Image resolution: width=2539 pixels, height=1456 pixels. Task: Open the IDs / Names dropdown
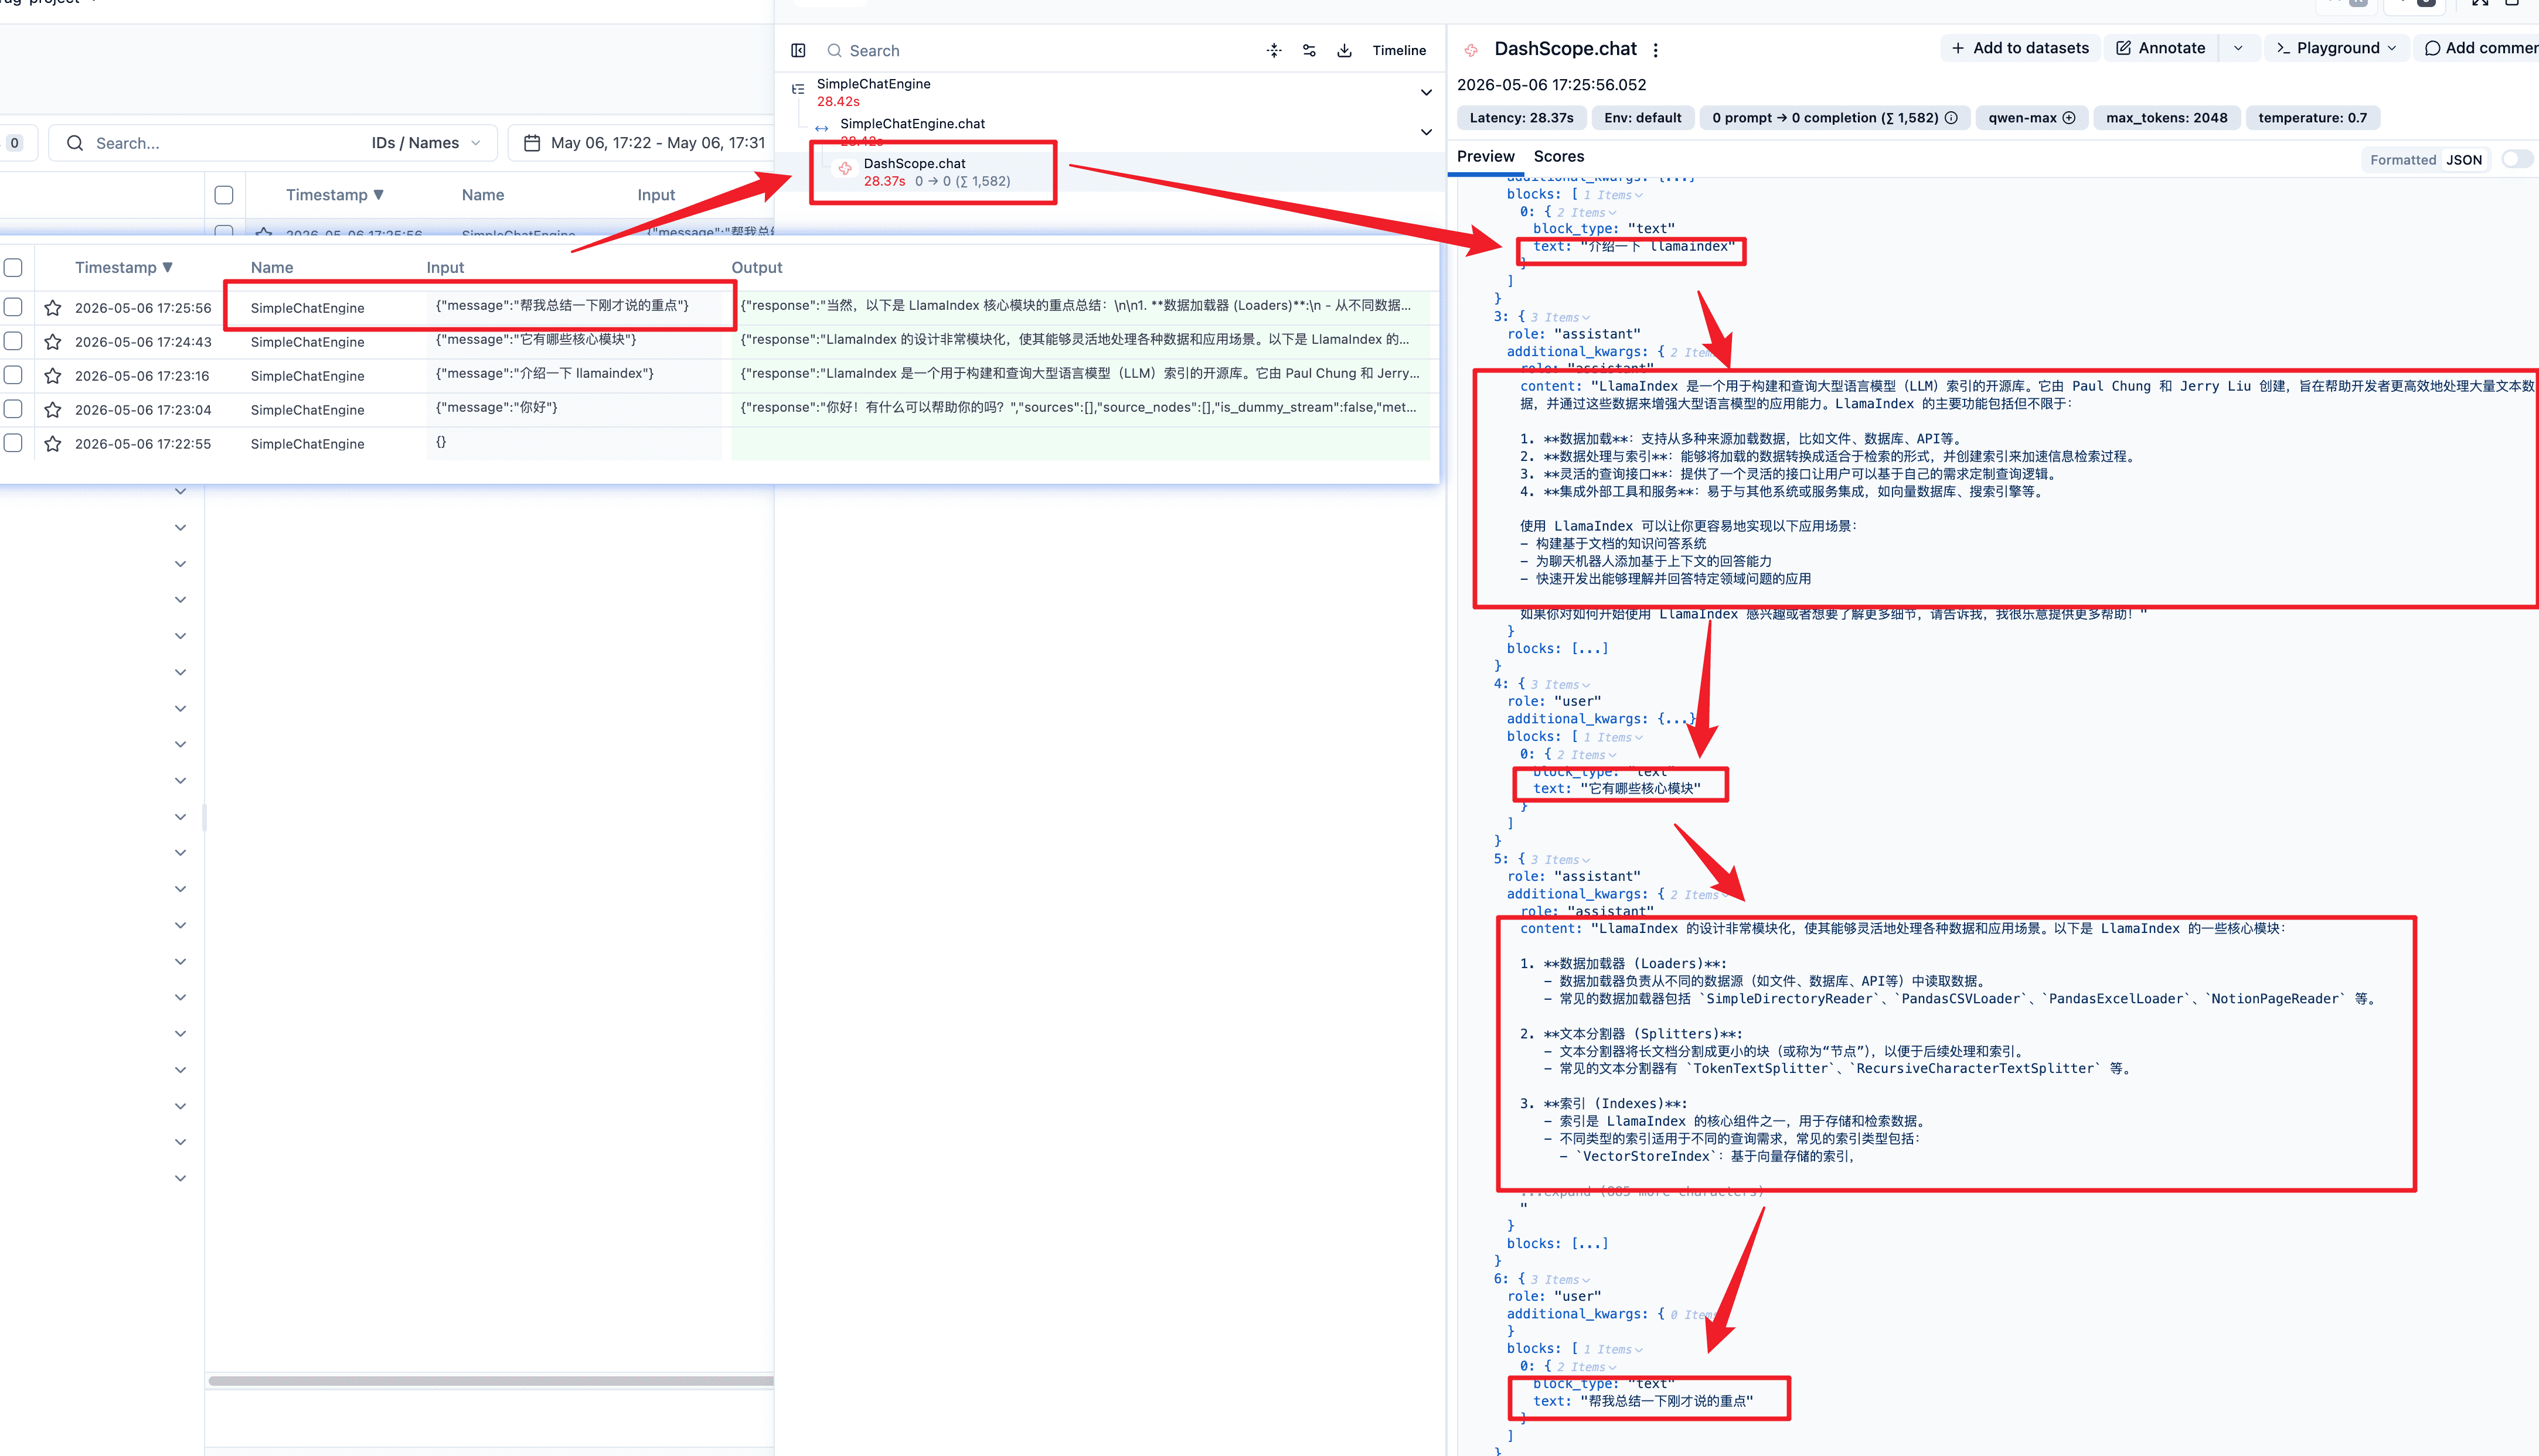point(426,143)
